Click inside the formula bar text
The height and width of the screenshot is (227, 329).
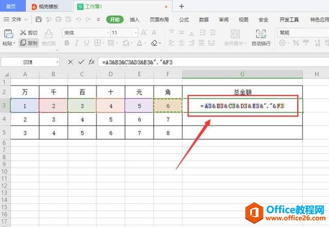pyautogui.click(x=137, y=62)
